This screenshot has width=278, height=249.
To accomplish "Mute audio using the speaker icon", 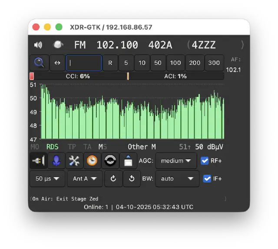I will 38,45.
